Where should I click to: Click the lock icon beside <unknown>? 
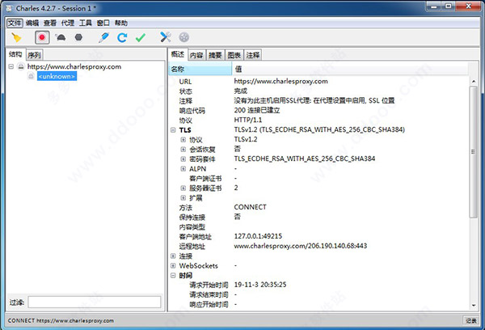click(31, 76)
